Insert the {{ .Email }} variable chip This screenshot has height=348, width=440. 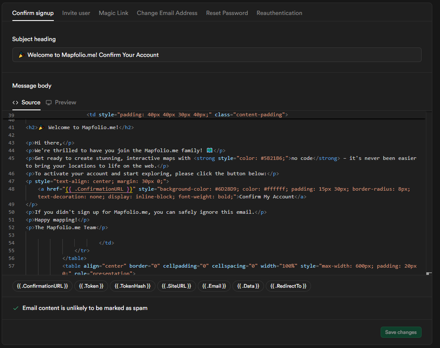[x=214, y=286]
